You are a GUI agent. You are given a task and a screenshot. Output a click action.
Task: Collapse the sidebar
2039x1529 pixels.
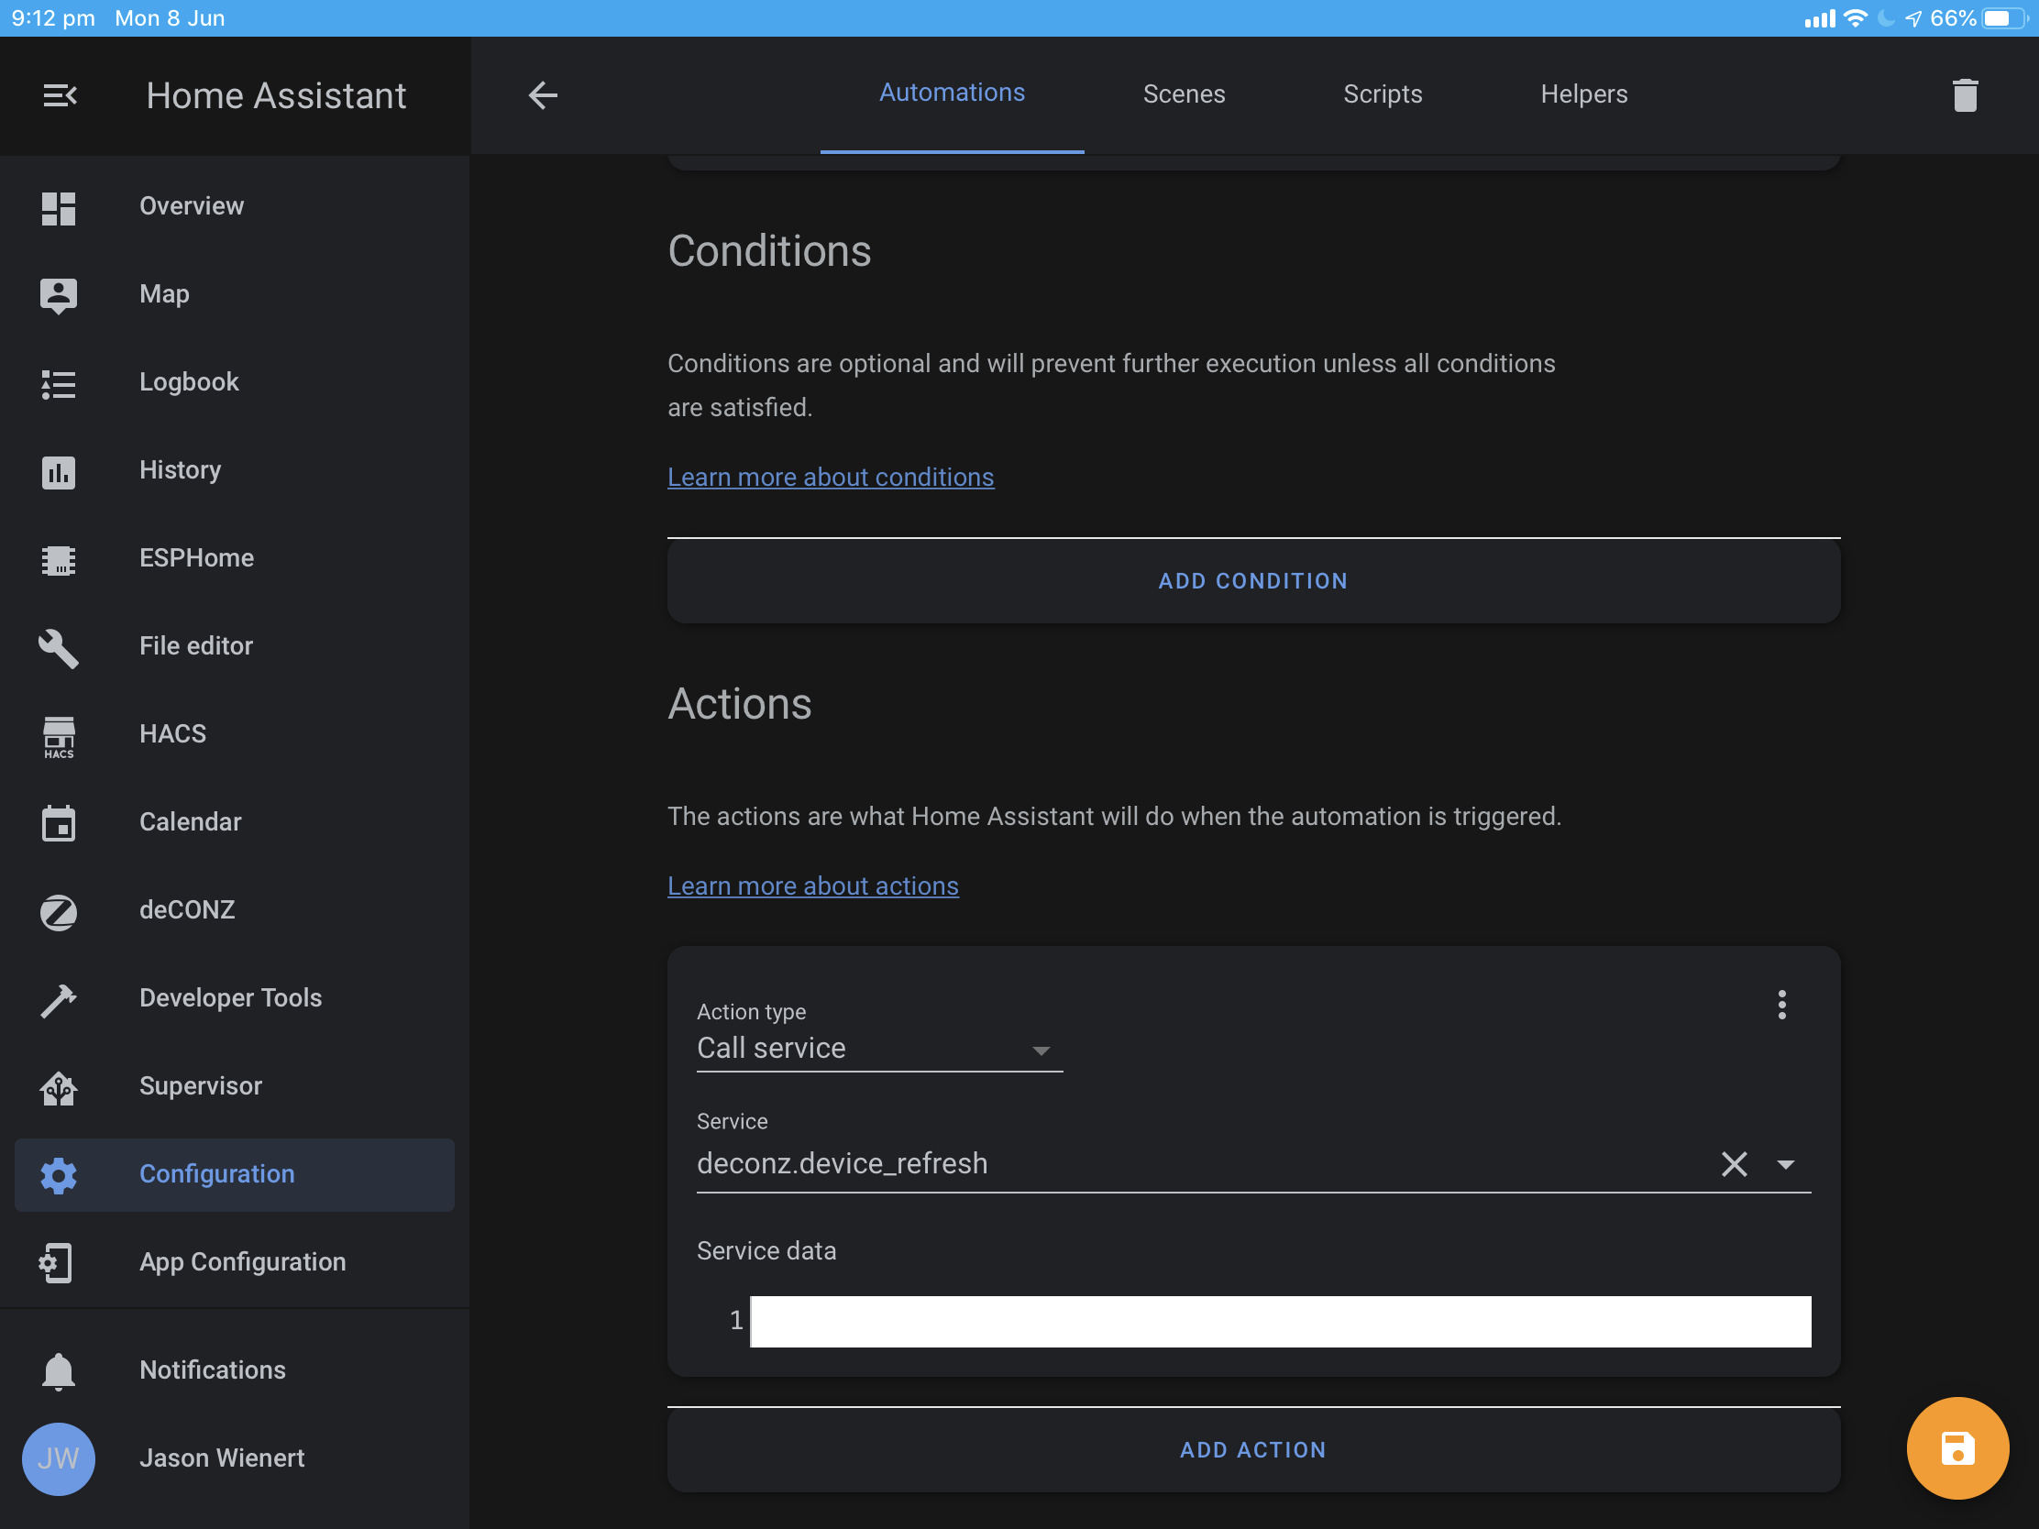59,95
